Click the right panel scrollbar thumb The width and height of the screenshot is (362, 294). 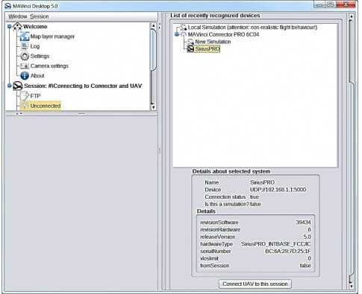[352, 179]
